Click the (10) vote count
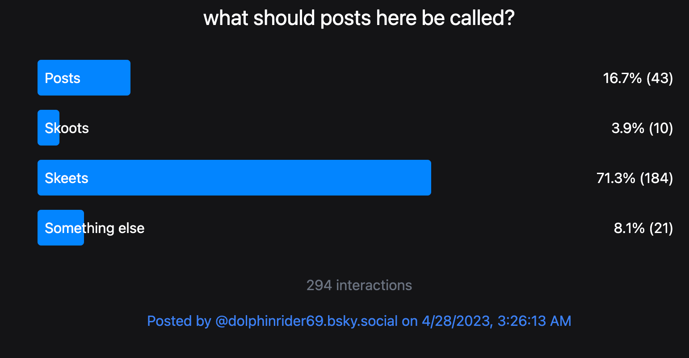This screenshot has width=689, height=358. [x=660, y=128]
